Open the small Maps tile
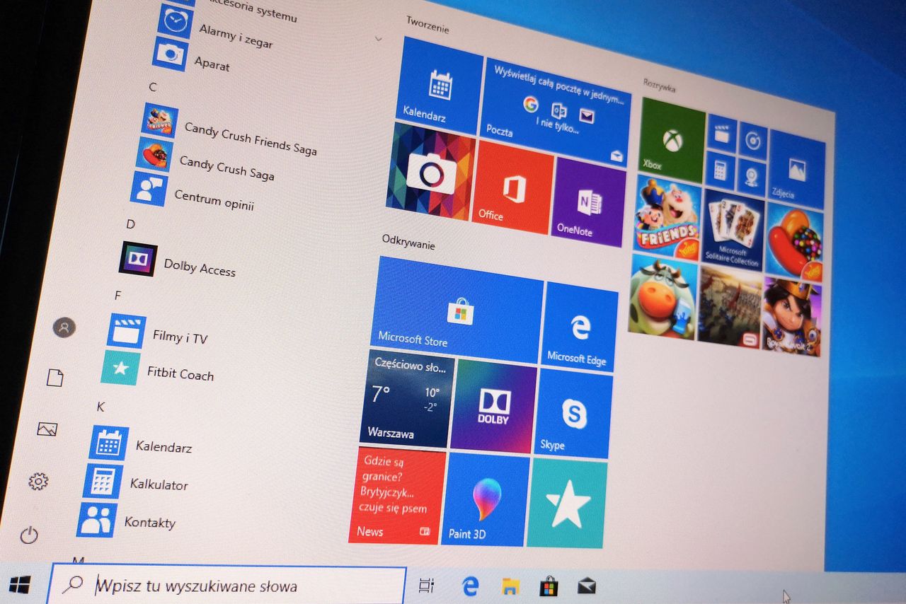The height and width of the screenshot is (604, 906). tap(751, 175)
